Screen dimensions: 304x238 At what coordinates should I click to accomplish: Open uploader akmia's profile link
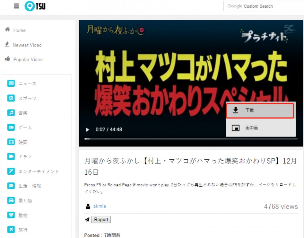[x=99, y=206]
